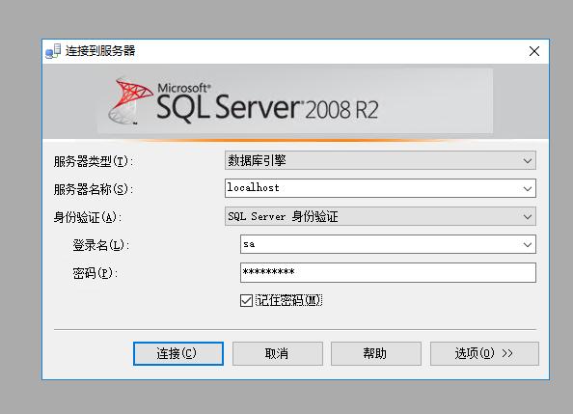The image size is (573, 414).
Task: Expand options with 选项(O) >> button
Action: 484,353
